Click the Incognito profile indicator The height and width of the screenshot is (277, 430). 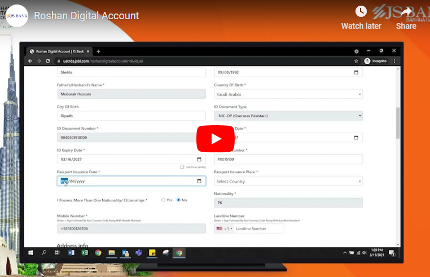point(375,61)
